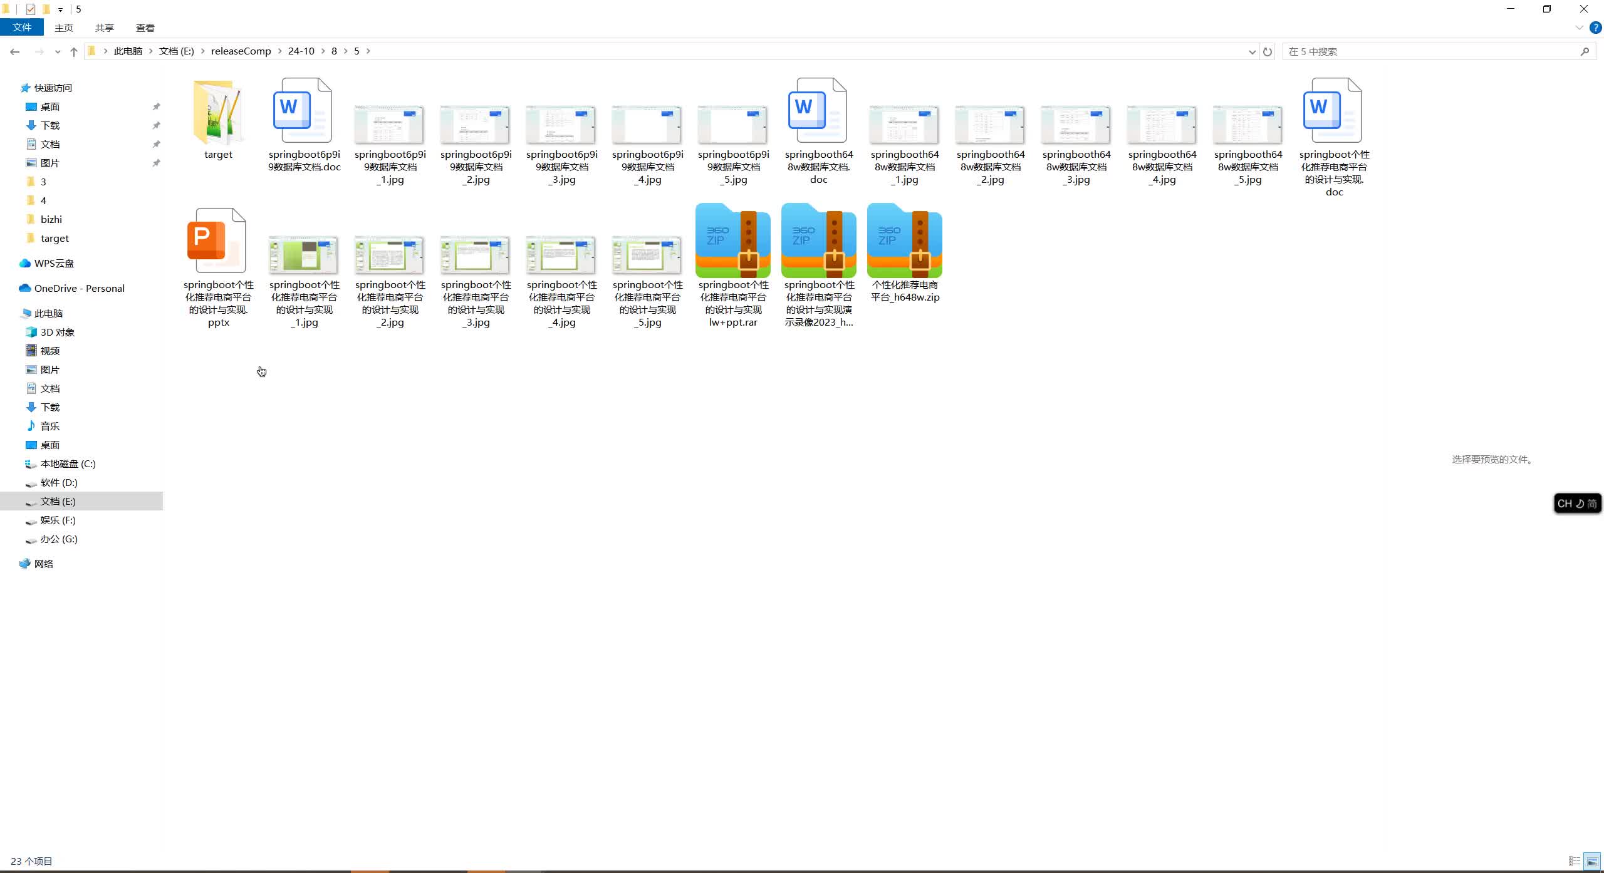Toggle the CH input language indicator

(1565, 504)
